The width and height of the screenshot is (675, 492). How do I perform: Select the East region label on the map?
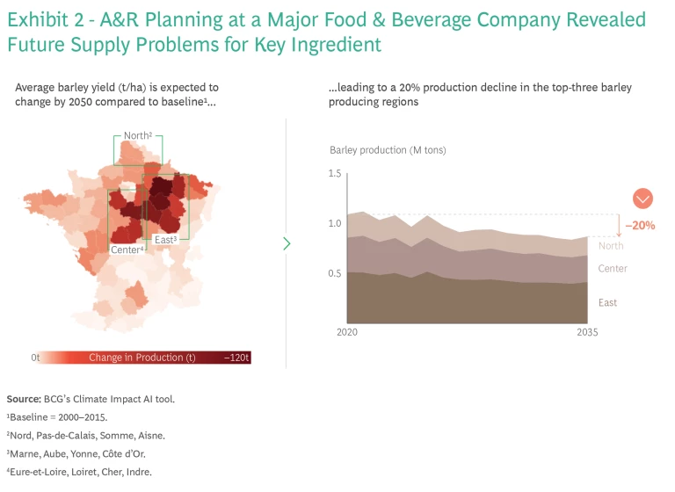(x=166, y=239)
